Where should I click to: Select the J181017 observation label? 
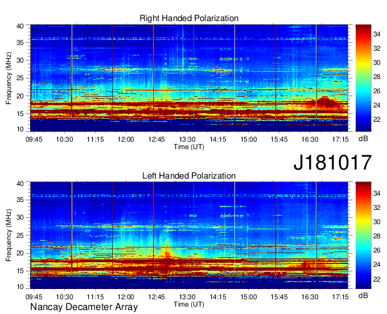click(x=332, y=163)
